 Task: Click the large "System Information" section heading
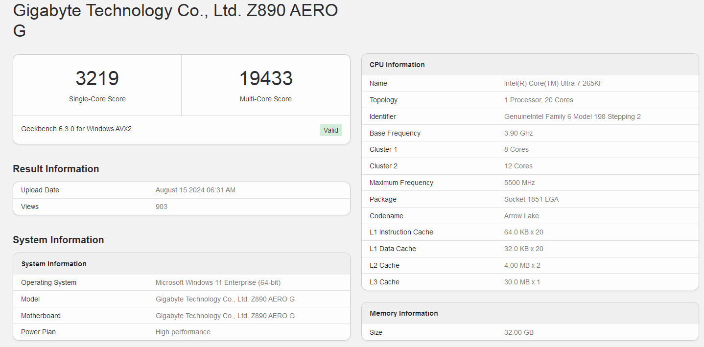click(x=58, y=240)
